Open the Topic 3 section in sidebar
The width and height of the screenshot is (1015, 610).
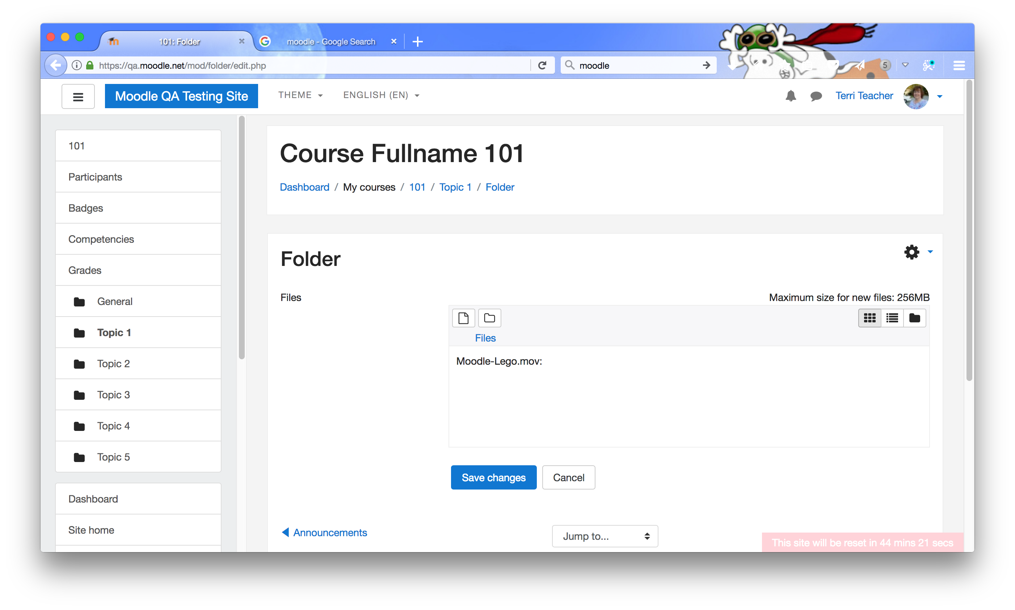point(138,395)
